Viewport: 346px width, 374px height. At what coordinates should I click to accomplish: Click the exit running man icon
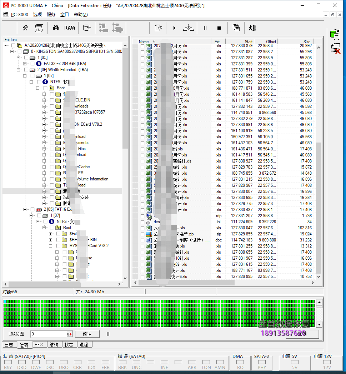[x=252, y=28]
